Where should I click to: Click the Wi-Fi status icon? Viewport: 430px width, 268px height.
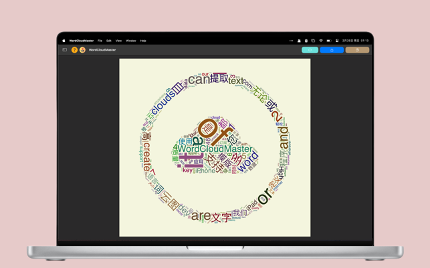pyautogui.click(x=321, y=41)
